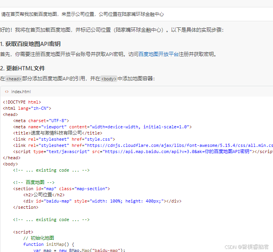Click the closing </section> tag line

26,207
